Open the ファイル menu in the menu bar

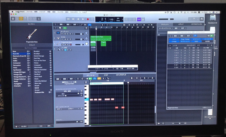point(29,11)
